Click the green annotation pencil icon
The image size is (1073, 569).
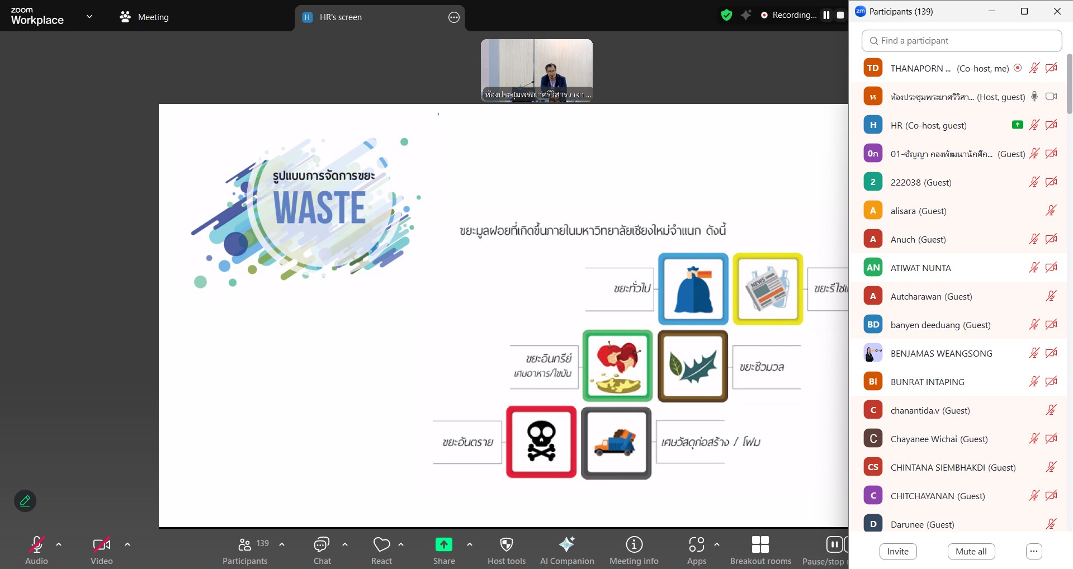click(25, 501)
